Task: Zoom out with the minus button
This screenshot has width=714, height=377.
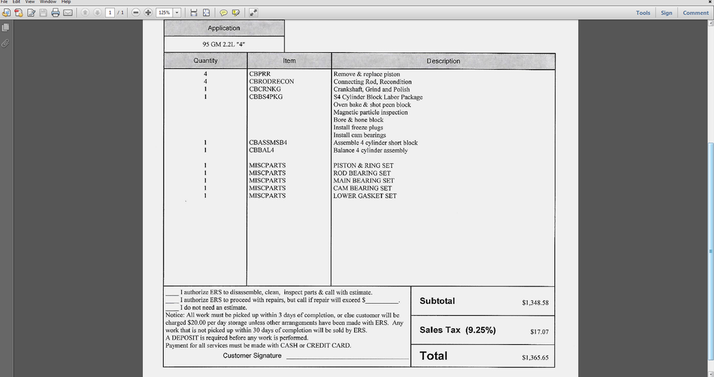Action: coord(136,13)
